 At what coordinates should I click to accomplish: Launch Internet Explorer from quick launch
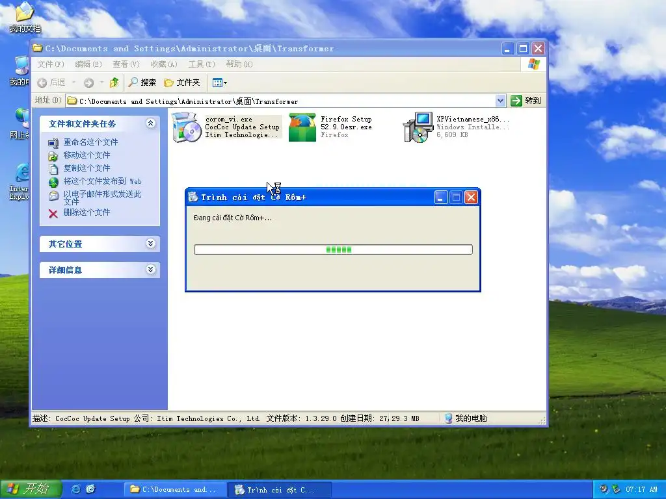pos(75,489)
